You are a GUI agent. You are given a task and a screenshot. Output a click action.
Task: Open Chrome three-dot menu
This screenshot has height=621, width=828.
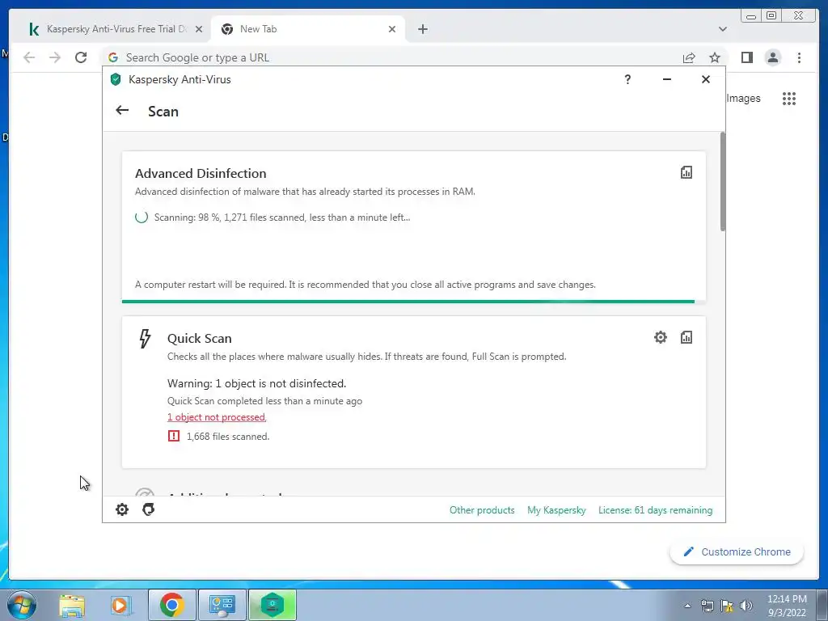point(799,57)
